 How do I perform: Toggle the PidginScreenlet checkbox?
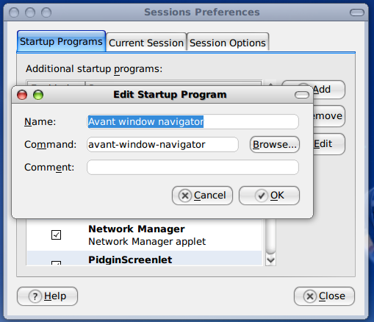point(56,263)
